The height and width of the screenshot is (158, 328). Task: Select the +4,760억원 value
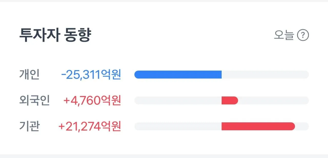[x=92, y=101]
